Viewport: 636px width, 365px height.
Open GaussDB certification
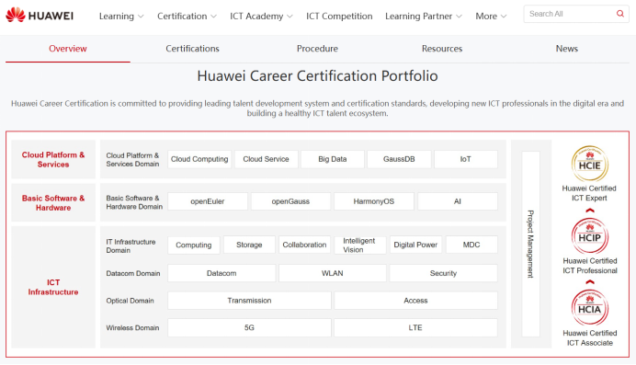click(x=399, y=159)
